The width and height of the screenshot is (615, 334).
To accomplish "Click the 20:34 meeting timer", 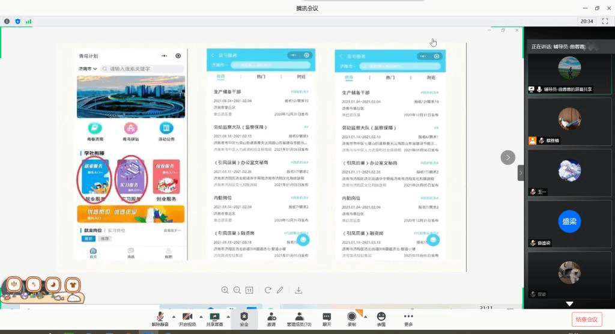I will coord(587,21).
